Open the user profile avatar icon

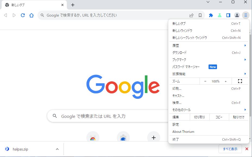pos(237,15)
